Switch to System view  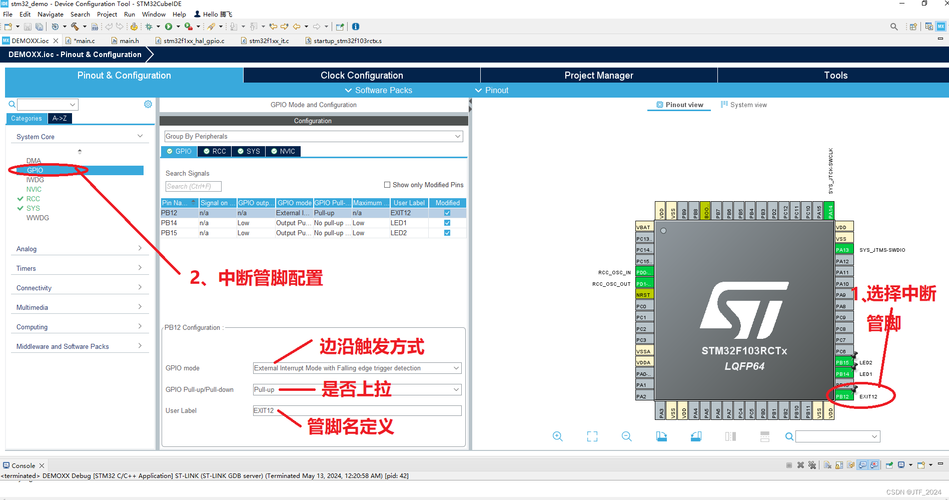[x=744, y=105]
